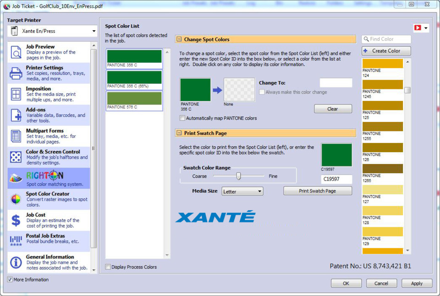The width and height of the screenshot is (440, 296).
Task: Pick PANTONE 125 from color library
Action: pyautogui.click(x=382, y=110)
